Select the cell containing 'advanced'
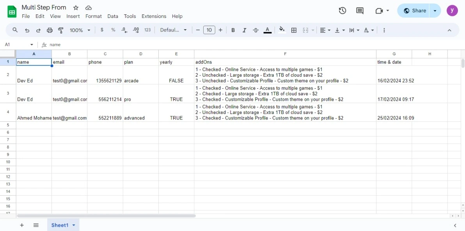 pyautogui.click(x=140, y=112)
